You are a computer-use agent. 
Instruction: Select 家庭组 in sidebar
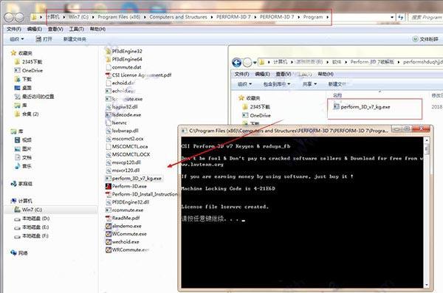[x=21, y=184]
